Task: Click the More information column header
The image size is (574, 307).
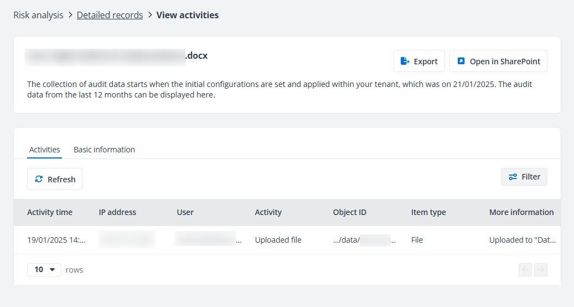Action: pos(521,212)
